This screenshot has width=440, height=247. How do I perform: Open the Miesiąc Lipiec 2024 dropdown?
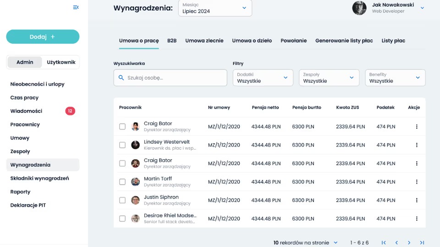[215, 8]
